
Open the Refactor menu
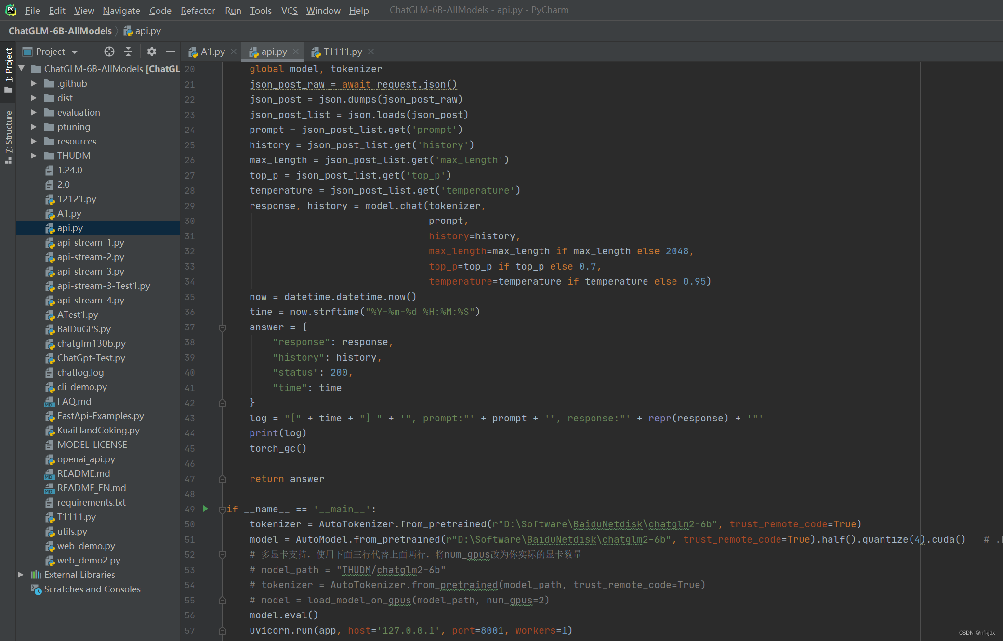click(198, 10)
